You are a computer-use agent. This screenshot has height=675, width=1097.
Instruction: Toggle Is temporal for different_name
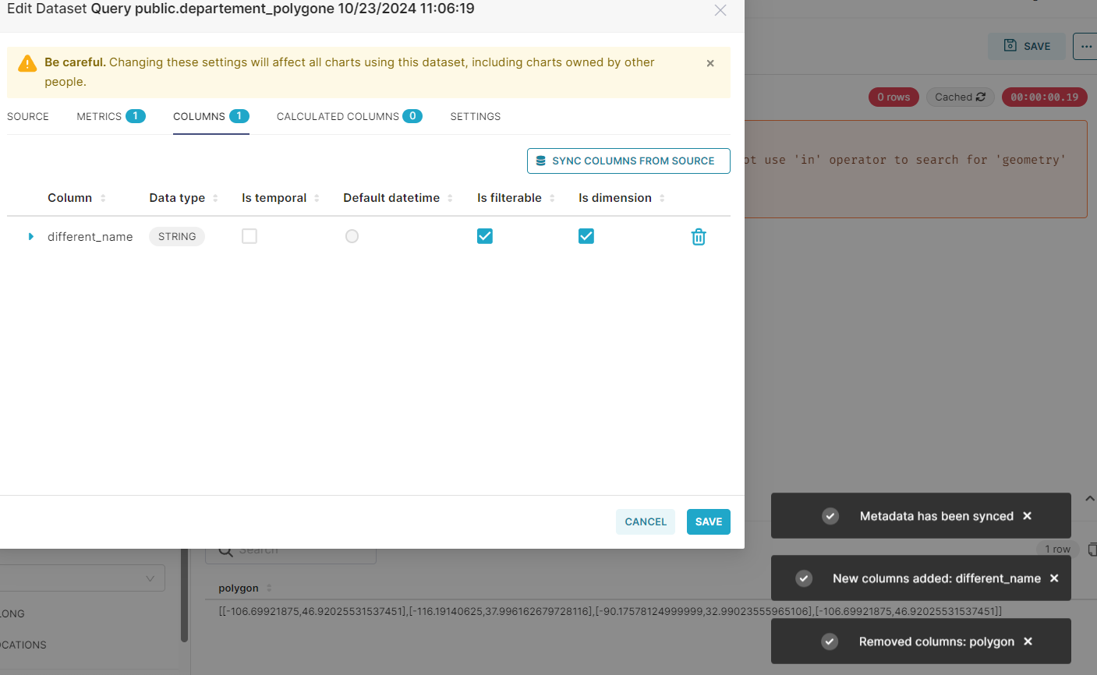pyautogui.click(x=249, y=236)
